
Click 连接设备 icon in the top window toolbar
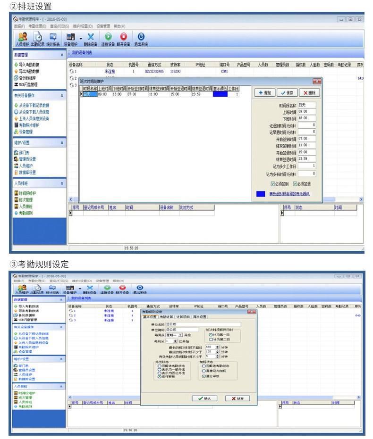108,39
